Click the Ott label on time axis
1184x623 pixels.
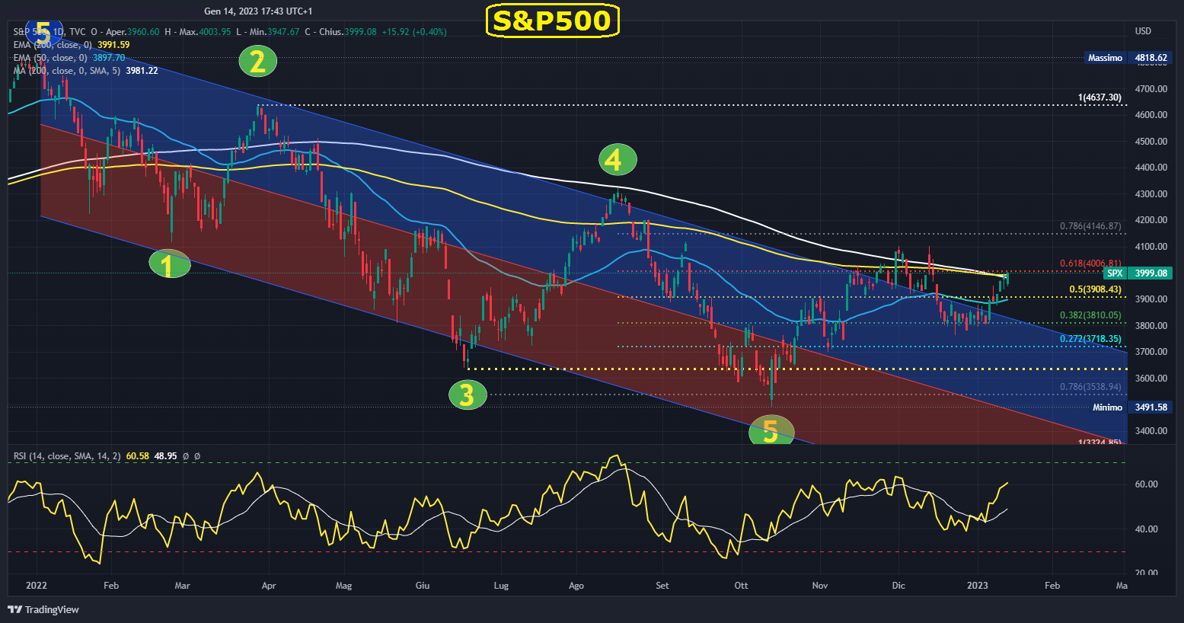point(741,586)
